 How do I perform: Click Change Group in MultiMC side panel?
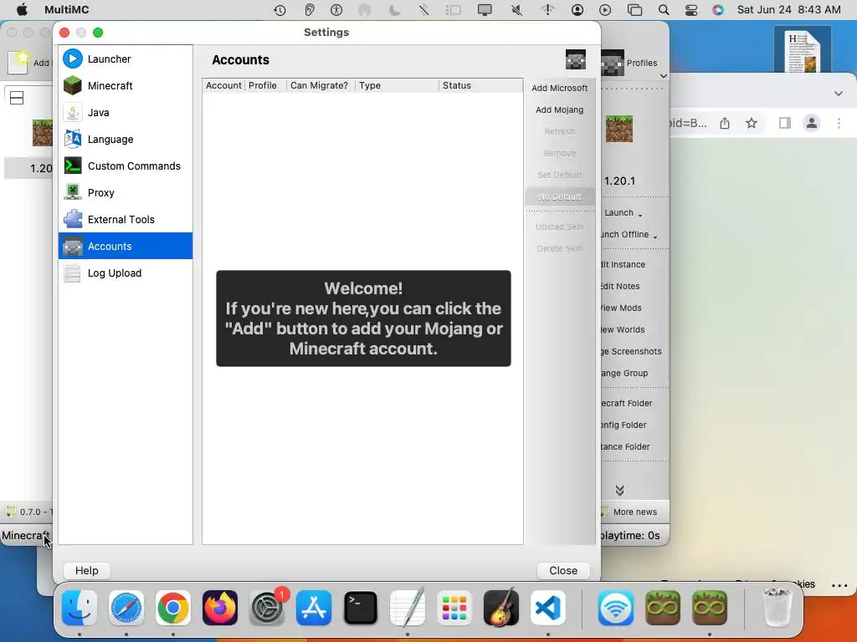[x=625, y=374]
